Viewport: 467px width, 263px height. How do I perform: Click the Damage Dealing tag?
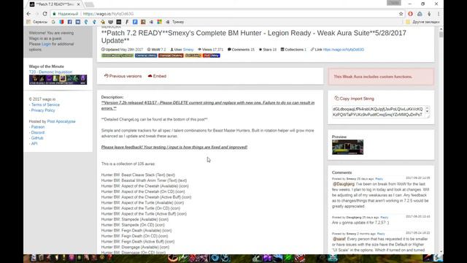tap(171, 56)
